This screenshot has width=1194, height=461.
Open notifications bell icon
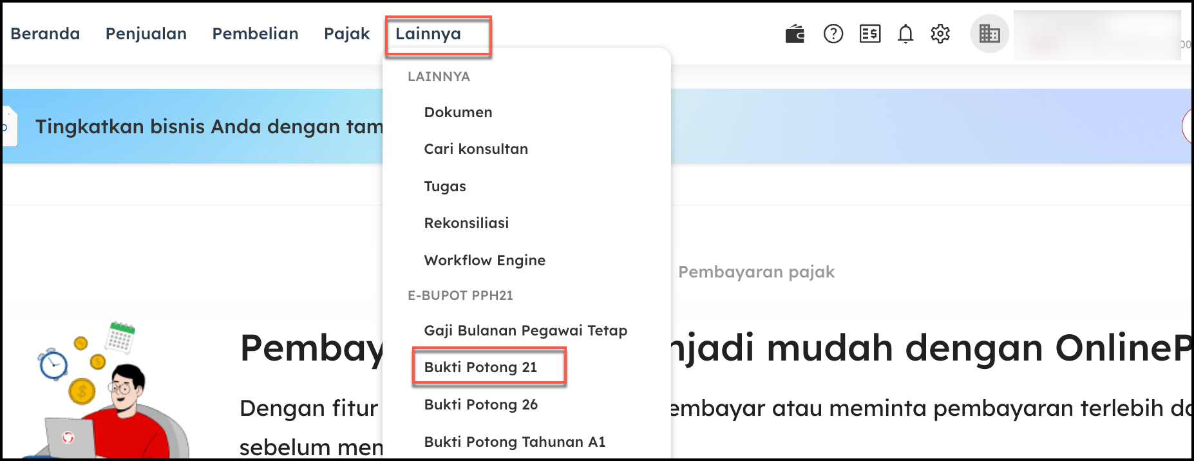point(905,33)
